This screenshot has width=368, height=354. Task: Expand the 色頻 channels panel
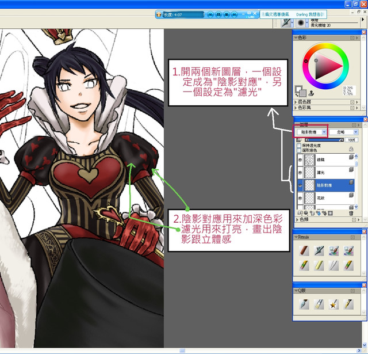[x=297, y=220]
